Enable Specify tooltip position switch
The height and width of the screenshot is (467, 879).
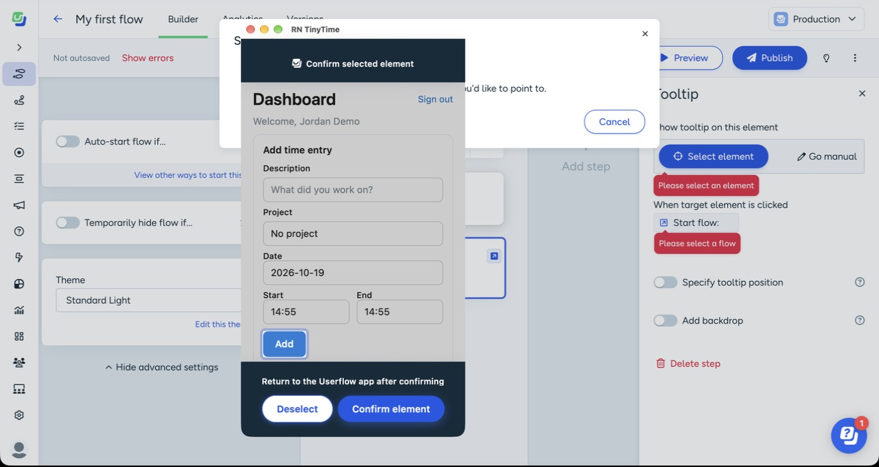point(666,282)
